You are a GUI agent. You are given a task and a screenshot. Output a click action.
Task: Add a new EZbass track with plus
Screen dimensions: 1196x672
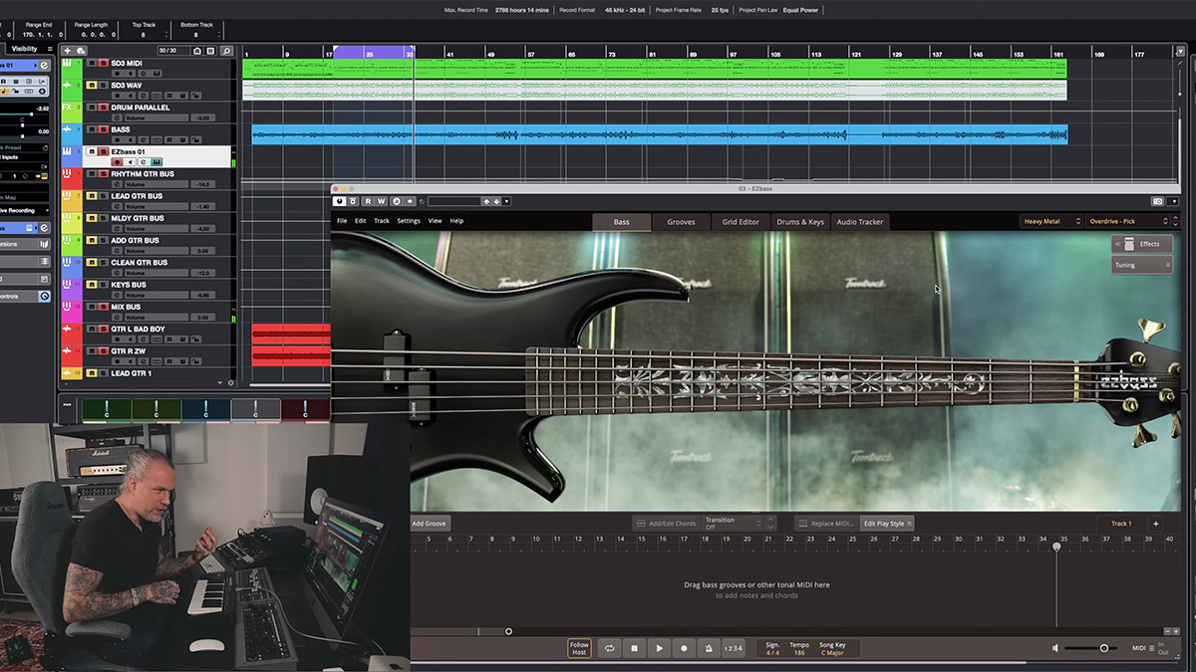point(1156,523)
